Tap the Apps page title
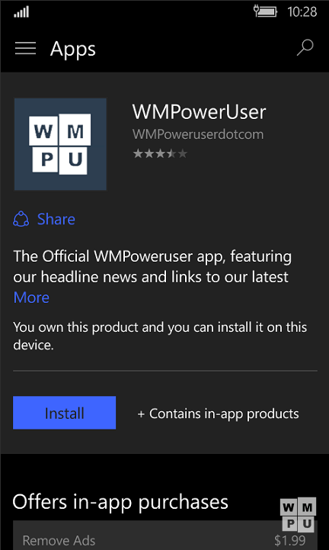Screen dimensions: 329x550 coord(73,48)
